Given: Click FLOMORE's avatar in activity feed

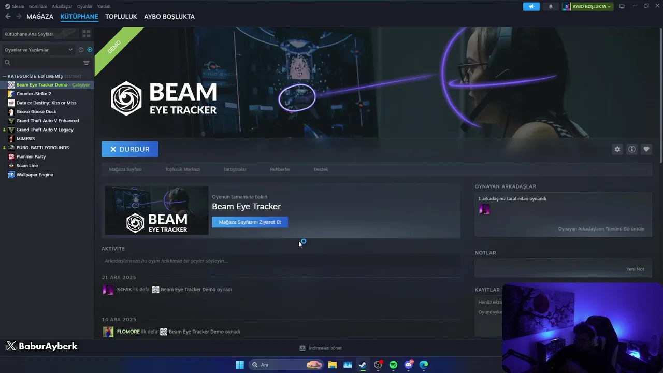Looking at the screenshot, I should pyautogui.click(x=108, y=332).
